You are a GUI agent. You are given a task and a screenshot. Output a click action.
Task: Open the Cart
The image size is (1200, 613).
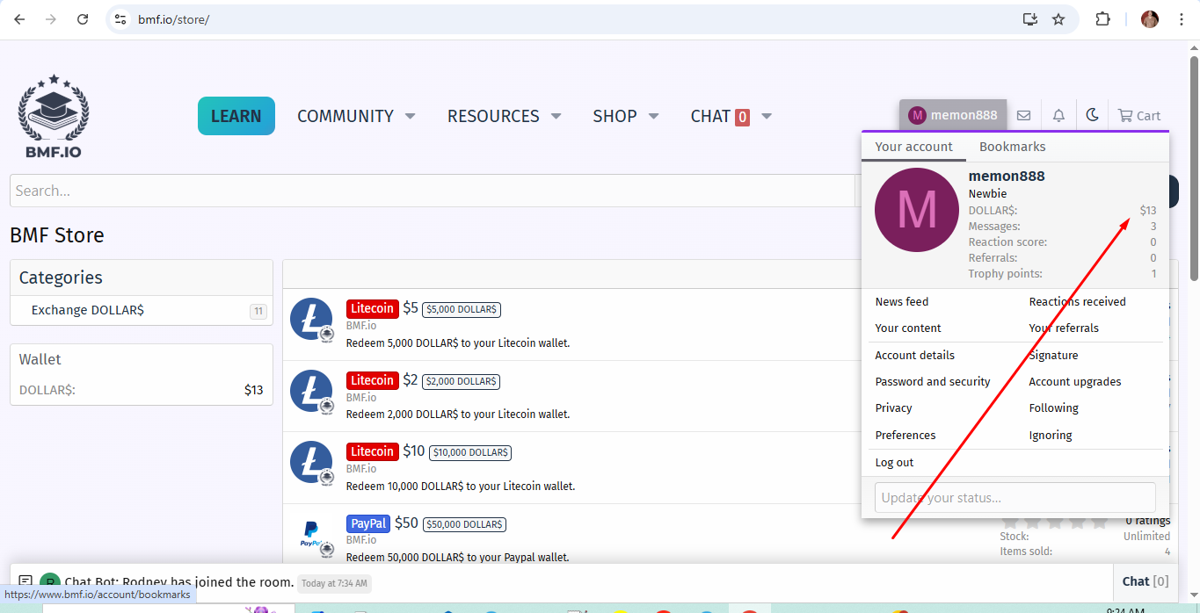pyautogui.click(x=1139, y=115)
